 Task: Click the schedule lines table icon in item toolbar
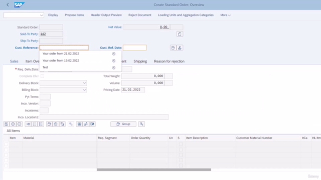(x=79, y=124)
